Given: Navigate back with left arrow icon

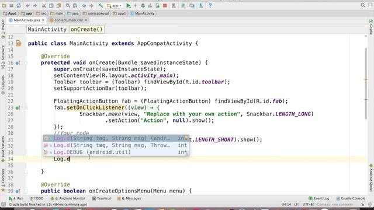Looking at the screenshot, I should point(84,5).
